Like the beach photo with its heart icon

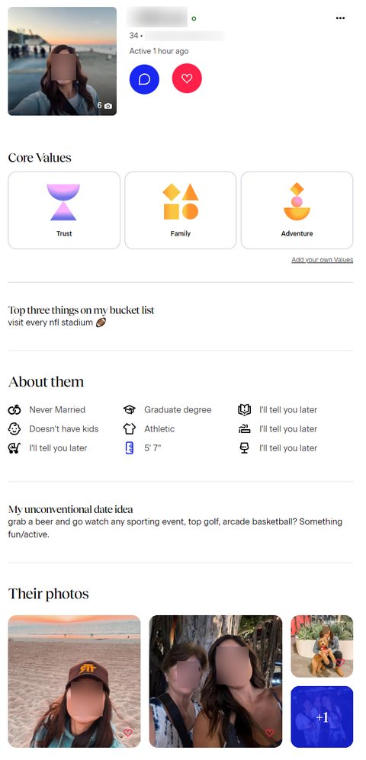pyautogui.click(x=128, y=733)
